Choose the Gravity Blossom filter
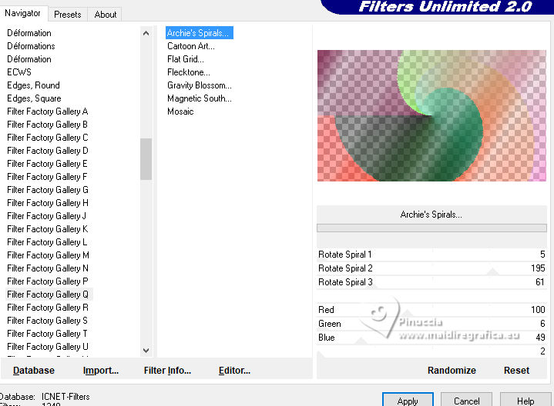The image size is (554, 406). pos(200,85)
